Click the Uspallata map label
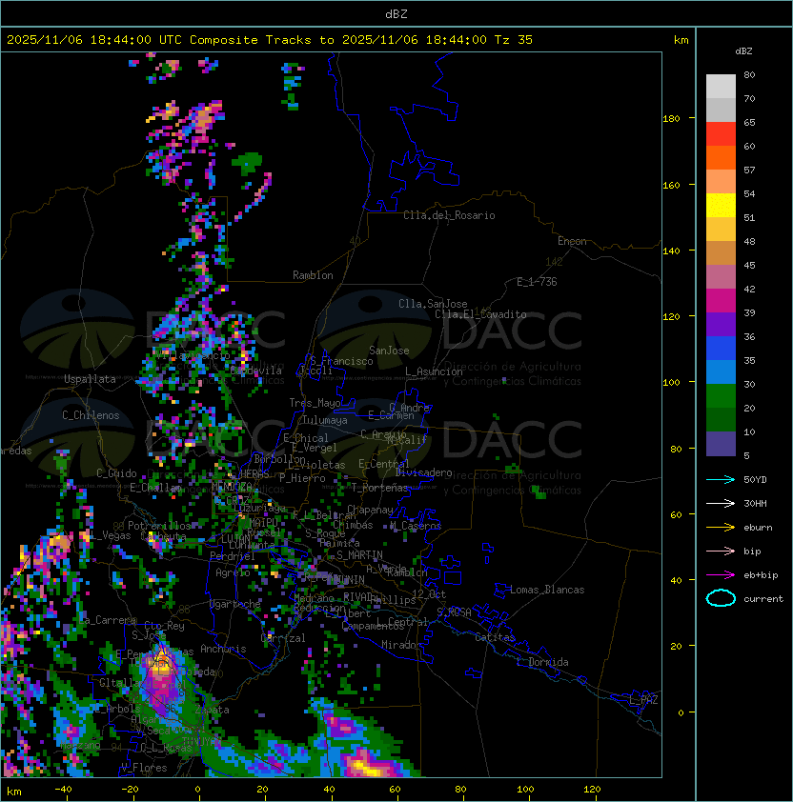Screen dimensions: 793x802 (x=90, y=379)
